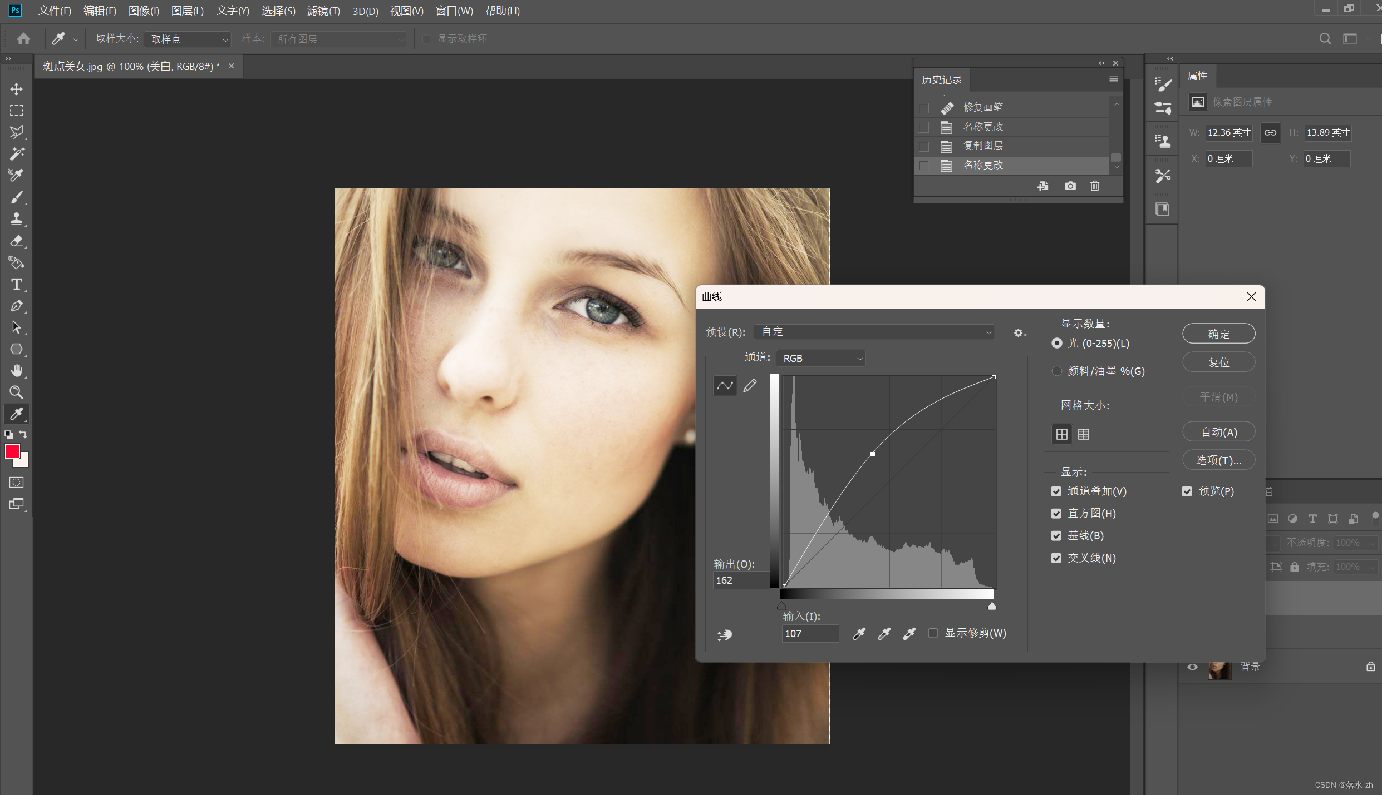Screen dimensions: 1382x795
Task: Open the 通道 RGB channel dropdown
Action: 820,359
